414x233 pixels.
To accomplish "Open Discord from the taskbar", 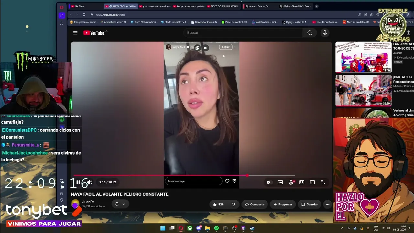I will coord(199,228).
